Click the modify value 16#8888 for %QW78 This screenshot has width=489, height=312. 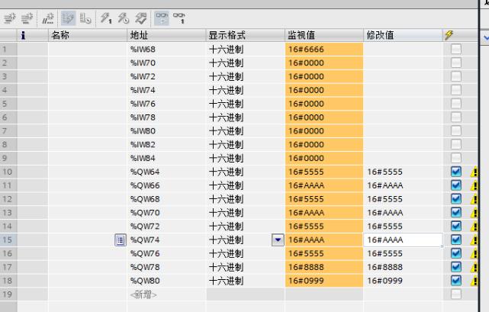[403, 267]
